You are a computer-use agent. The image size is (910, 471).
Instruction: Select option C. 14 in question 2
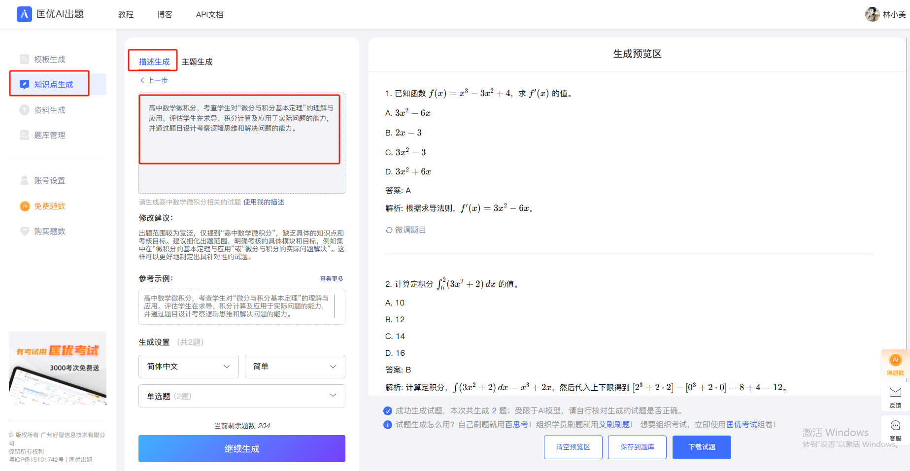point(395,336)
